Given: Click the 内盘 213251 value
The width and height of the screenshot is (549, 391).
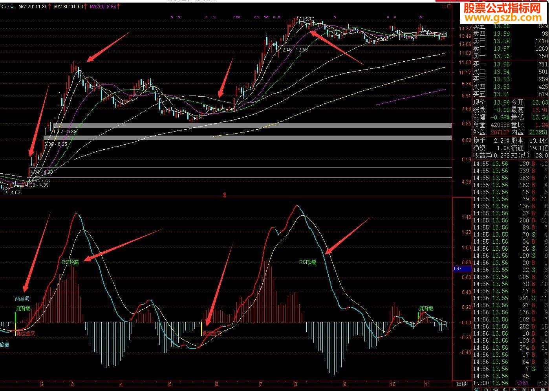Looking at the screenshot, I should [538, 132].
